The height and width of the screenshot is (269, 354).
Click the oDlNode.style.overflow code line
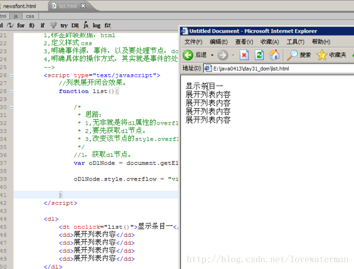click(x=126, y=179)
